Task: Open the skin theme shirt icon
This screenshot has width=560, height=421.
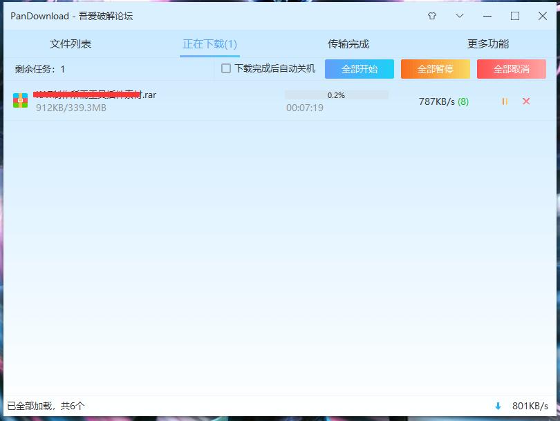Action: [432, 16]
